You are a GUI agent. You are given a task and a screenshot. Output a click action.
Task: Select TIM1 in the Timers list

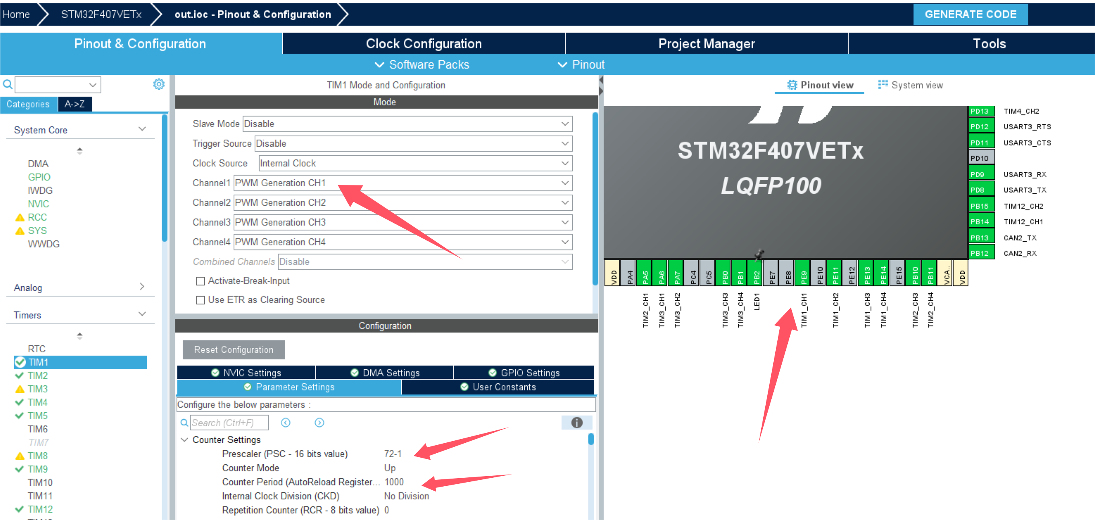point(80,362)
